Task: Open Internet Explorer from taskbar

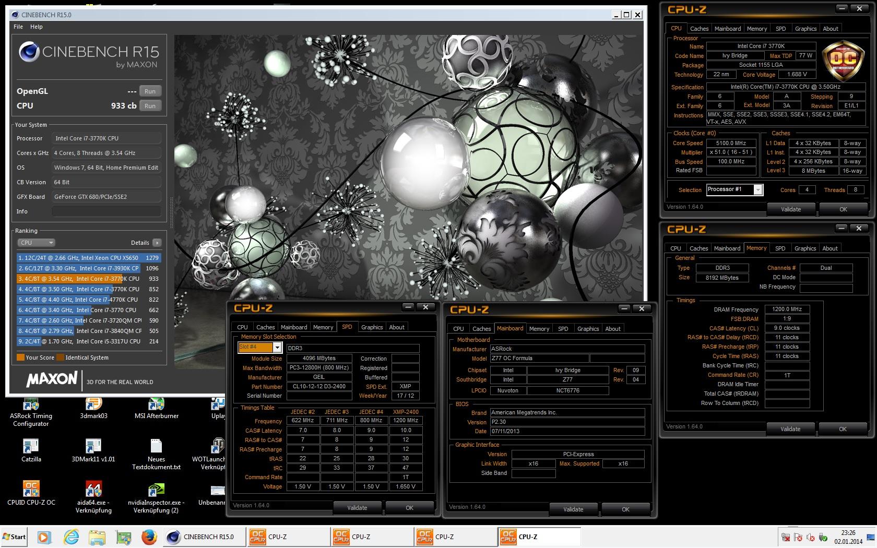Action: 71,537
